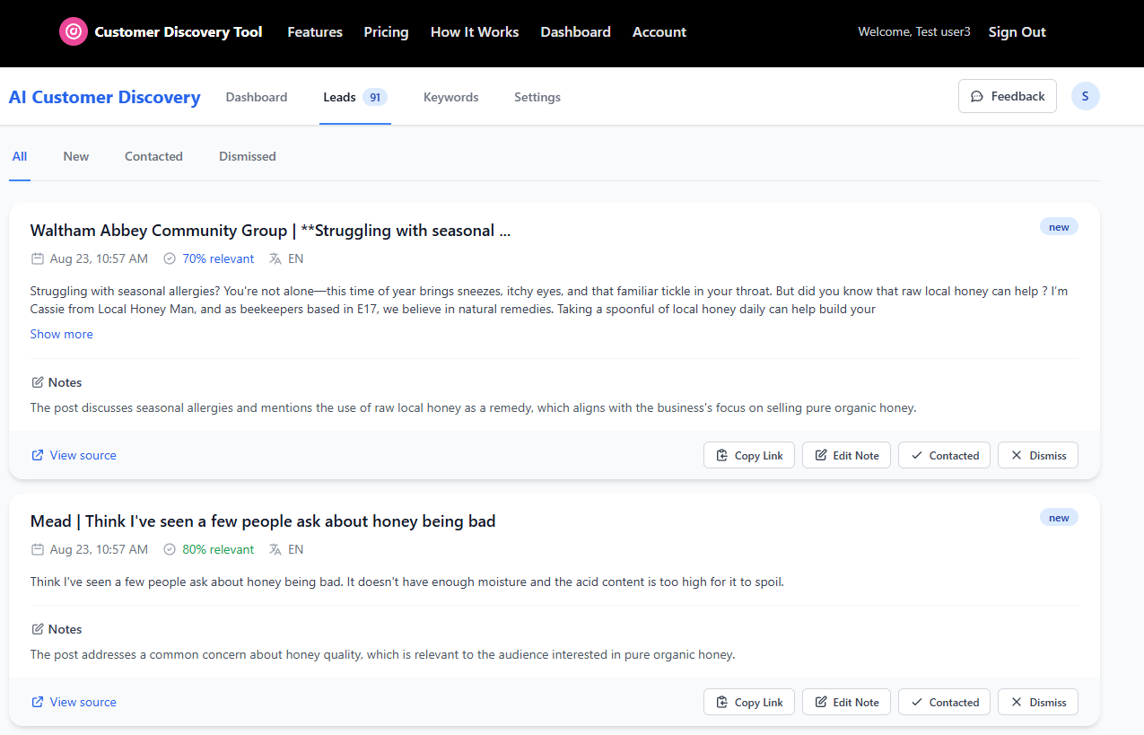1144x735 pixels.
Task: Click the clipboard icon in Mead lead's Copy Link
Action: [x=722, y=703]
